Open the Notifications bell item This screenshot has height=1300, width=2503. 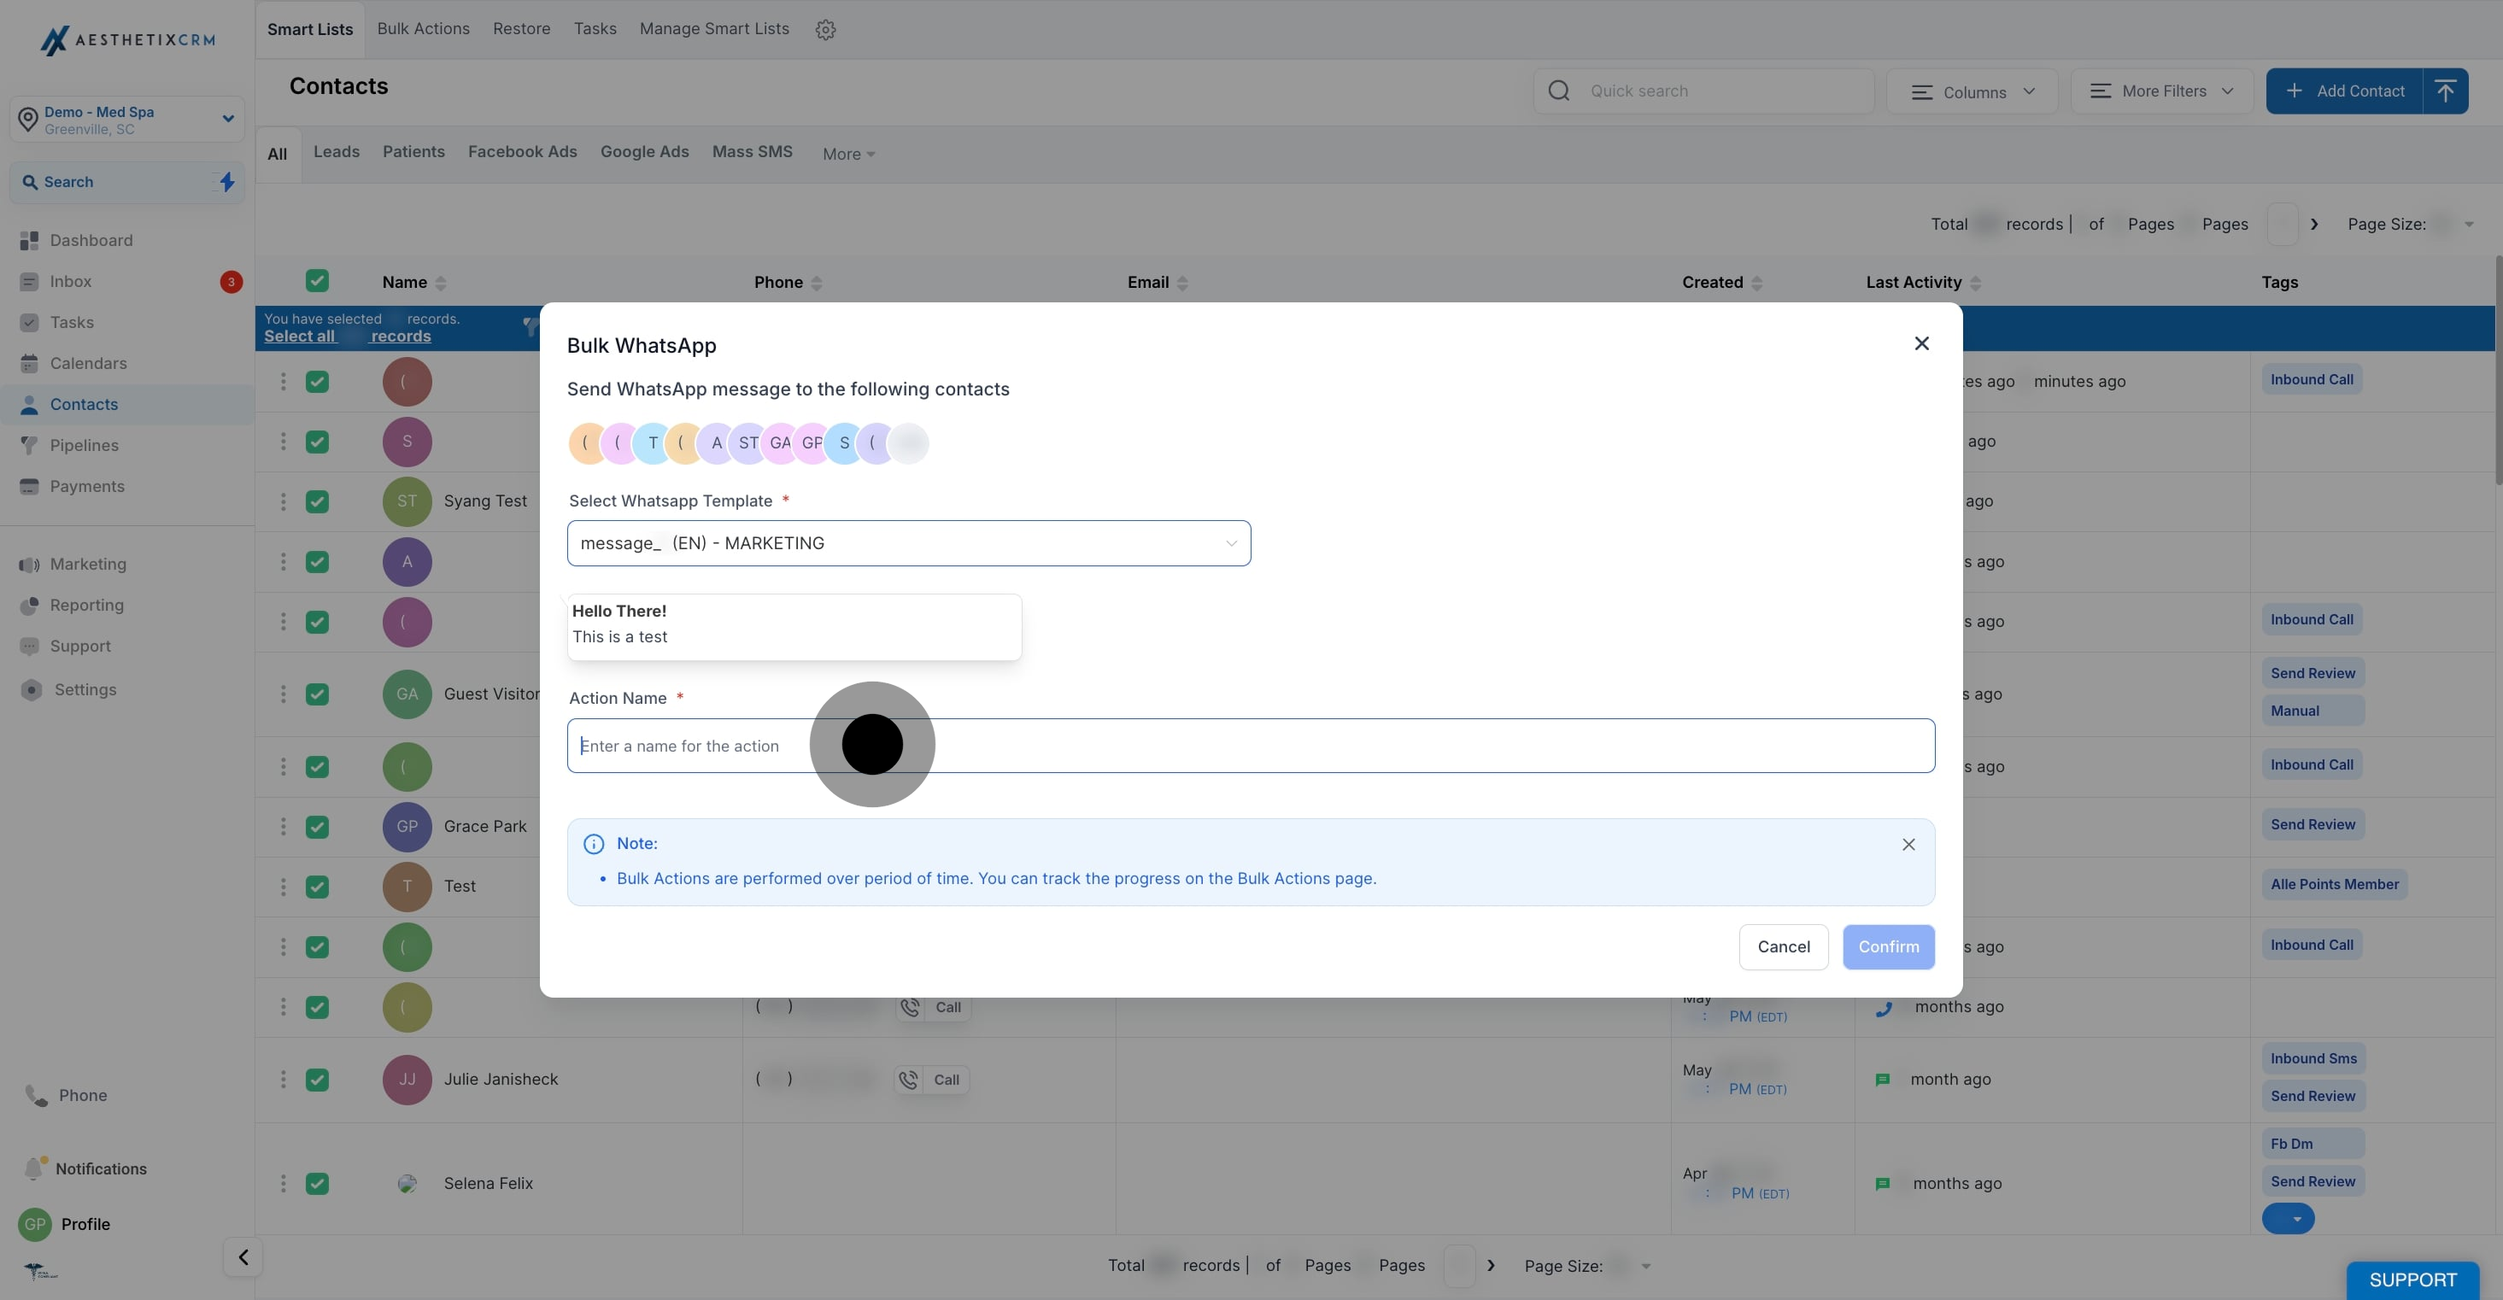[100, 1168]
